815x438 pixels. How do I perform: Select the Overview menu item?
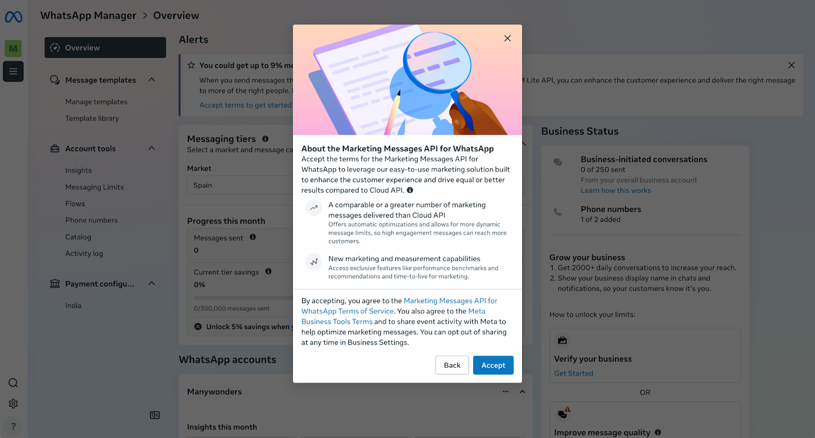[105, 48]
